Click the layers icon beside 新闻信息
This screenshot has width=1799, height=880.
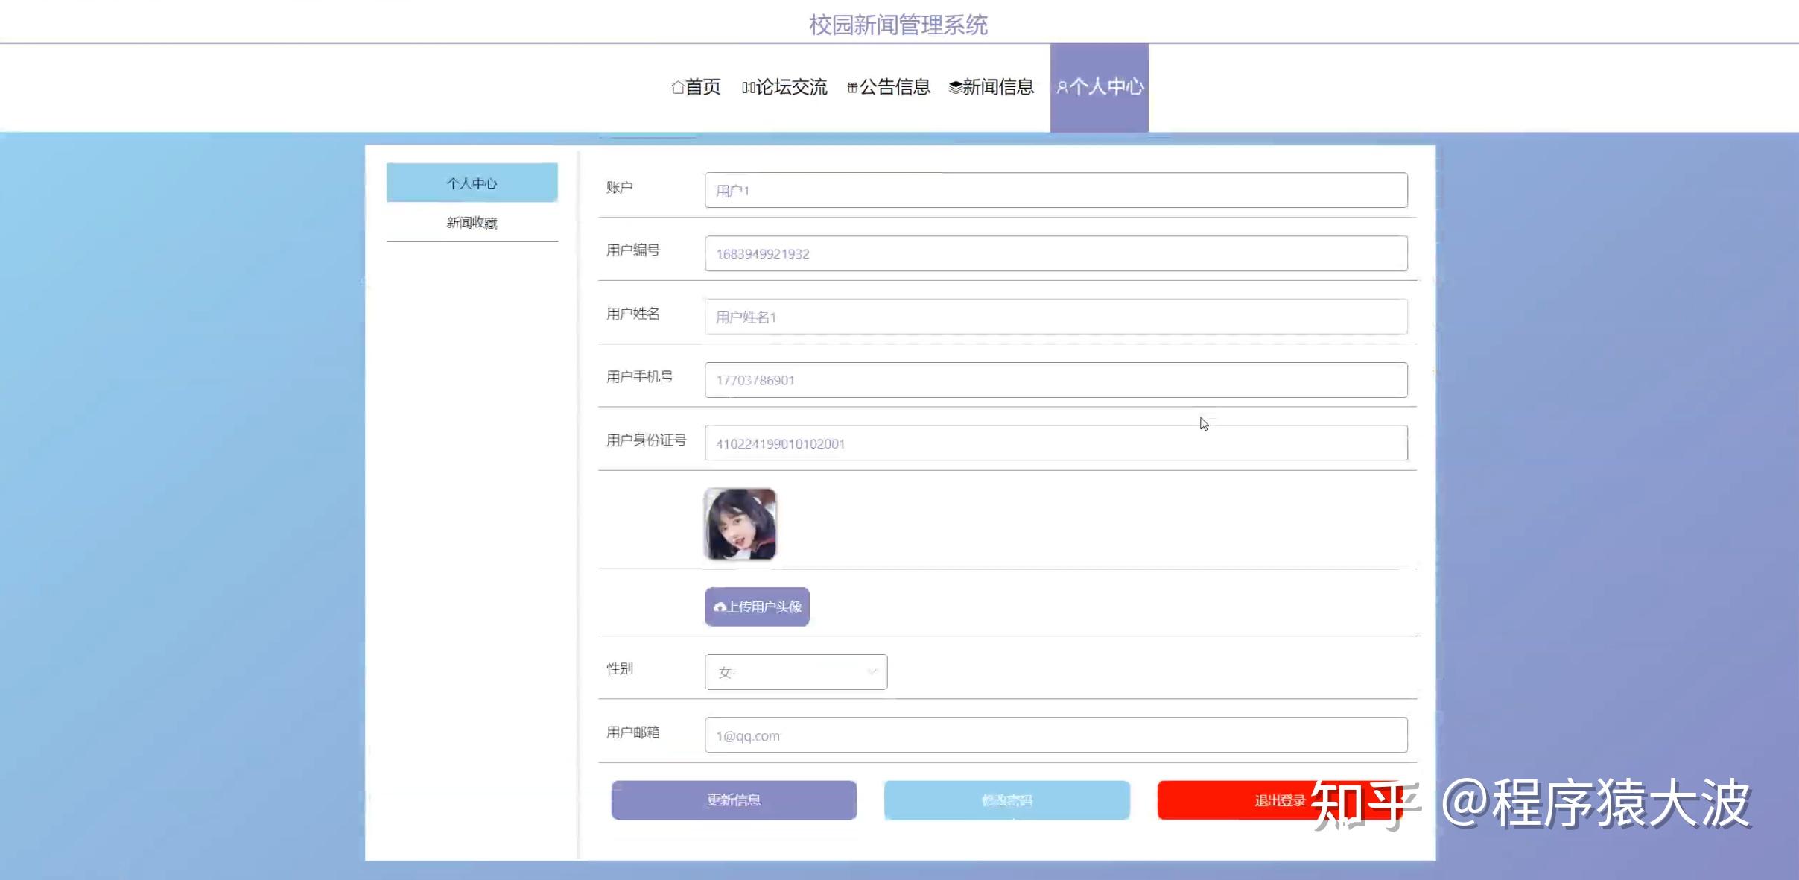point(954,88)
